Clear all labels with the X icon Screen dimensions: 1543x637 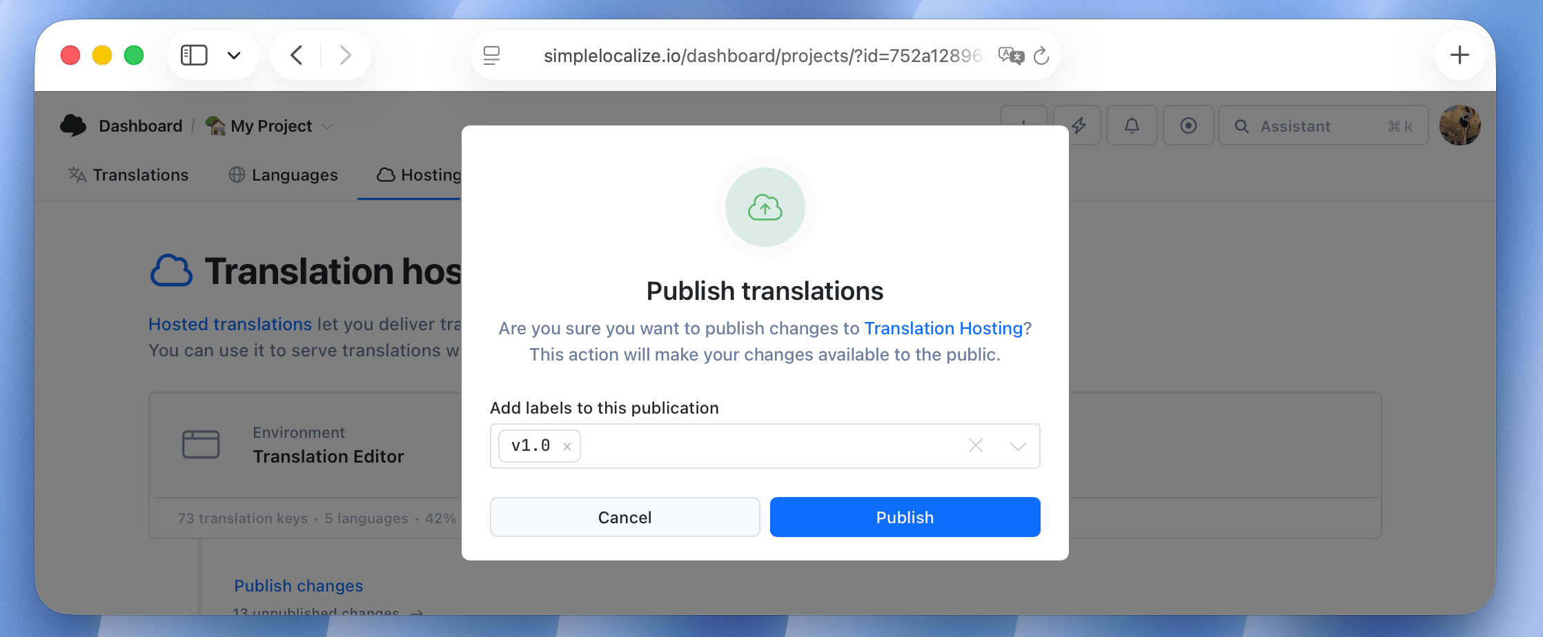(x=975, y=445)
